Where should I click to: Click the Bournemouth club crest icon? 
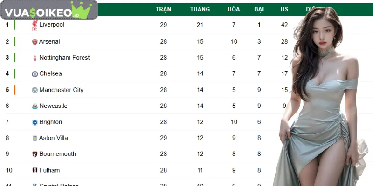coord(35,154)
